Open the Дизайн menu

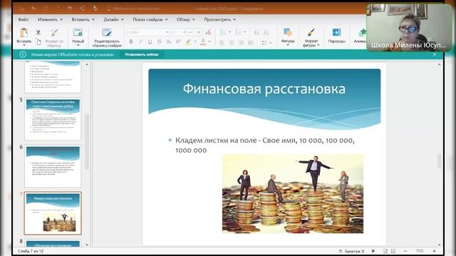pos(113,19)
